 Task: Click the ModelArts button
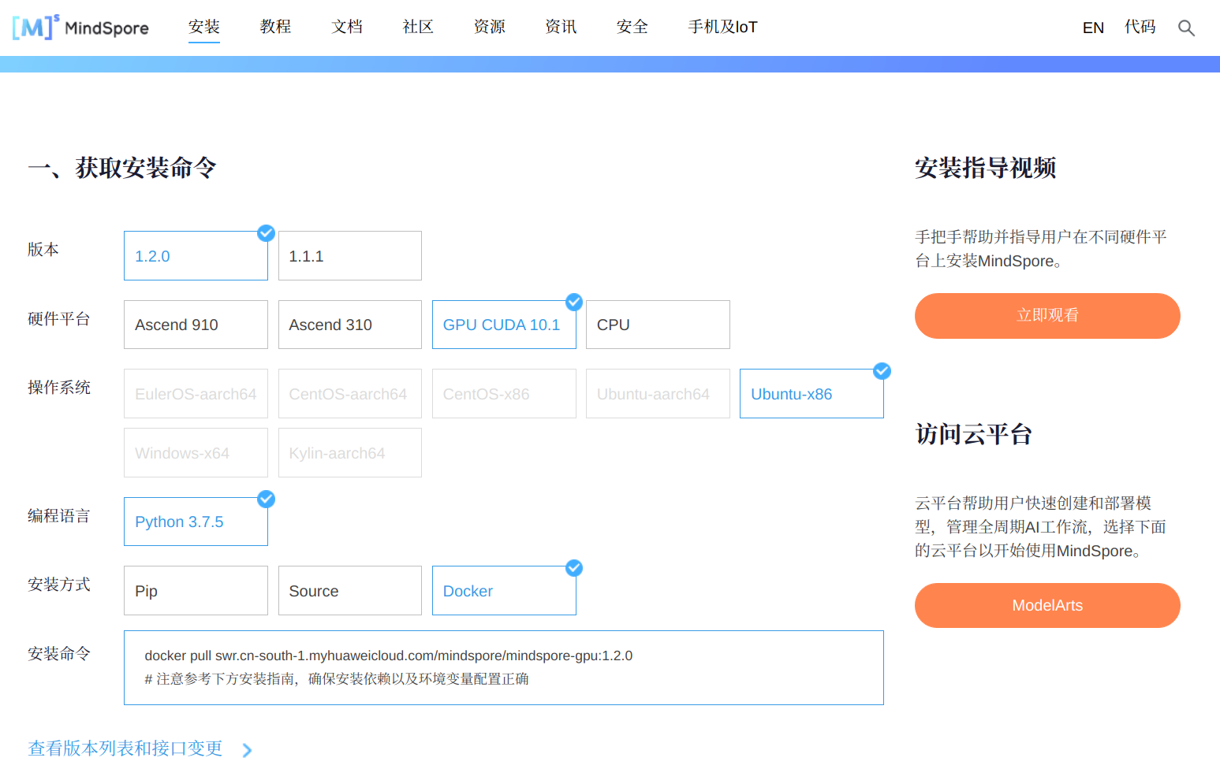point(1047,605)
